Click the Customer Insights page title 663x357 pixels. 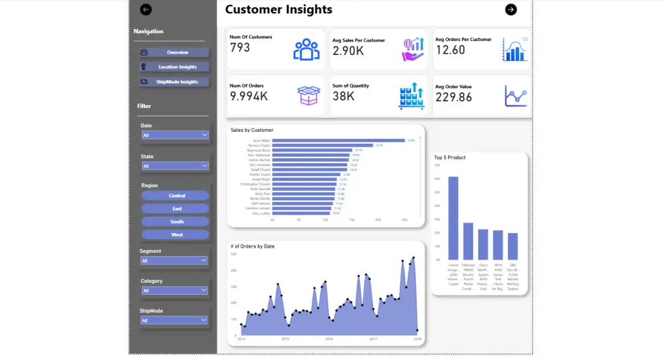[278, 10]
